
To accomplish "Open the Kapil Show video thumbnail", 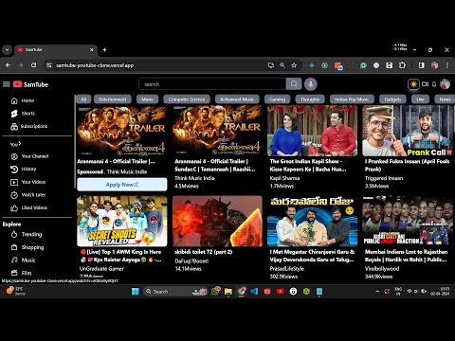I will [x=312, y=131].
